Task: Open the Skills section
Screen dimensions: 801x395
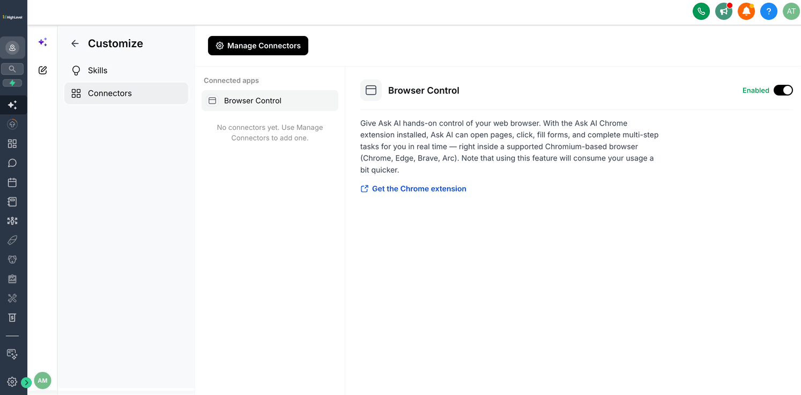Action: [126, 70]
